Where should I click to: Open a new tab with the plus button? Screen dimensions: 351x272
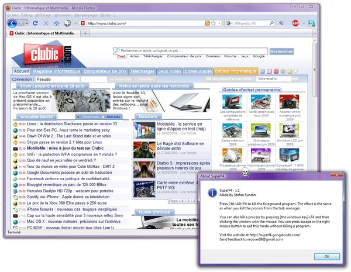[x=85, y=33]
